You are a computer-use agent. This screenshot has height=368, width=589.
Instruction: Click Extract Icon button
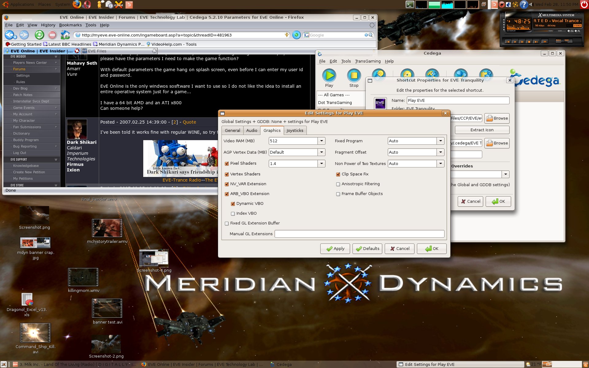point(482,130)
